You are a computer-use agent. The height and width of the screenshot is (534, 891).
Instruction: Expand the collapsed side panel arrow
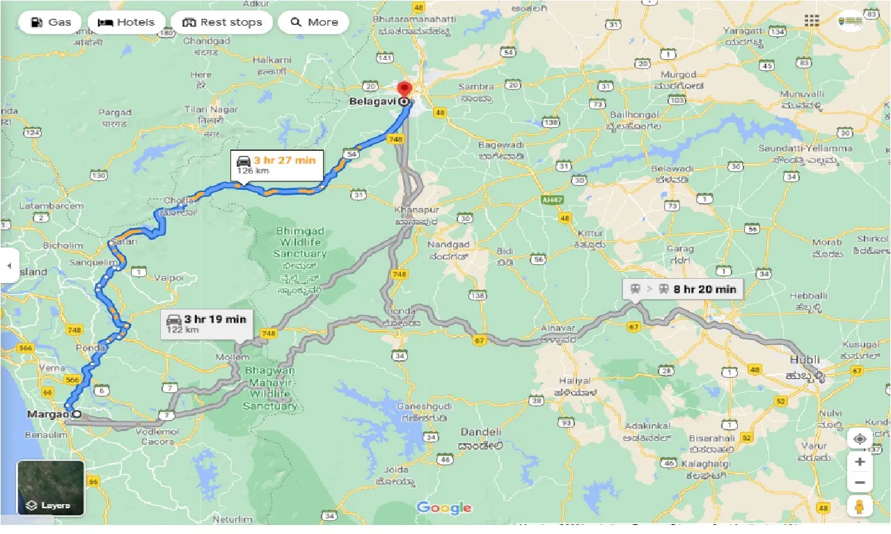9,266
